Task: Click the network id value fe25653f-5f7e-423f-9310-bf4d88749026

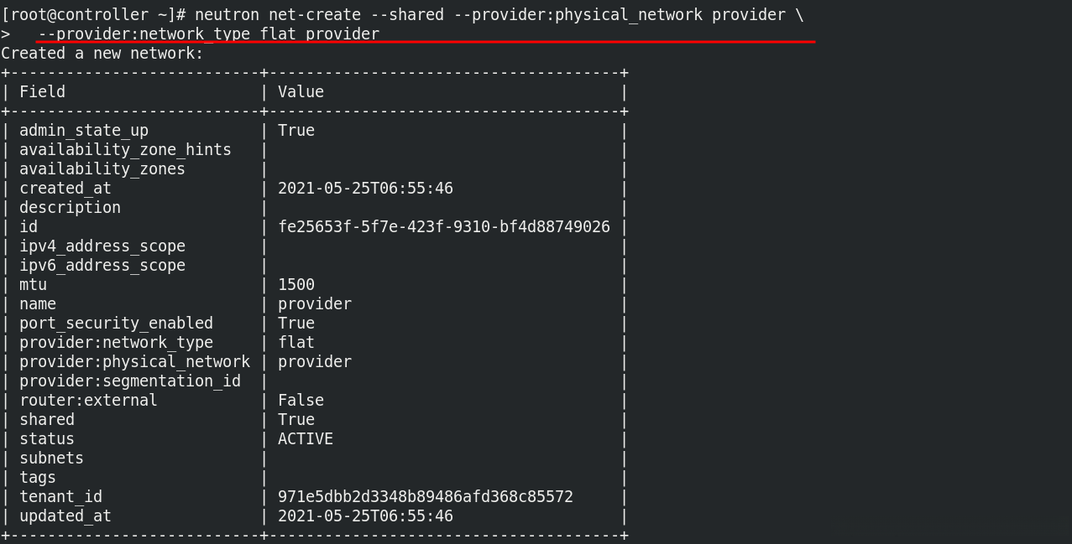Action: [444, 227]
